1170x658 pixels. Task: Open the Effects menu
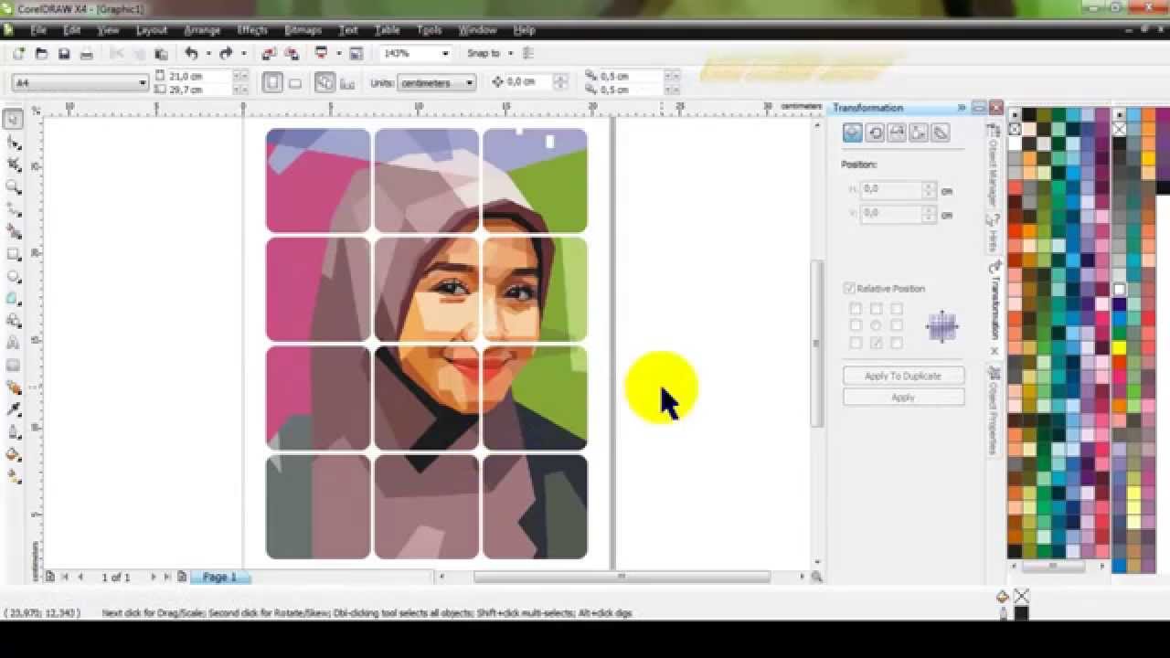(x=252, y=30)
